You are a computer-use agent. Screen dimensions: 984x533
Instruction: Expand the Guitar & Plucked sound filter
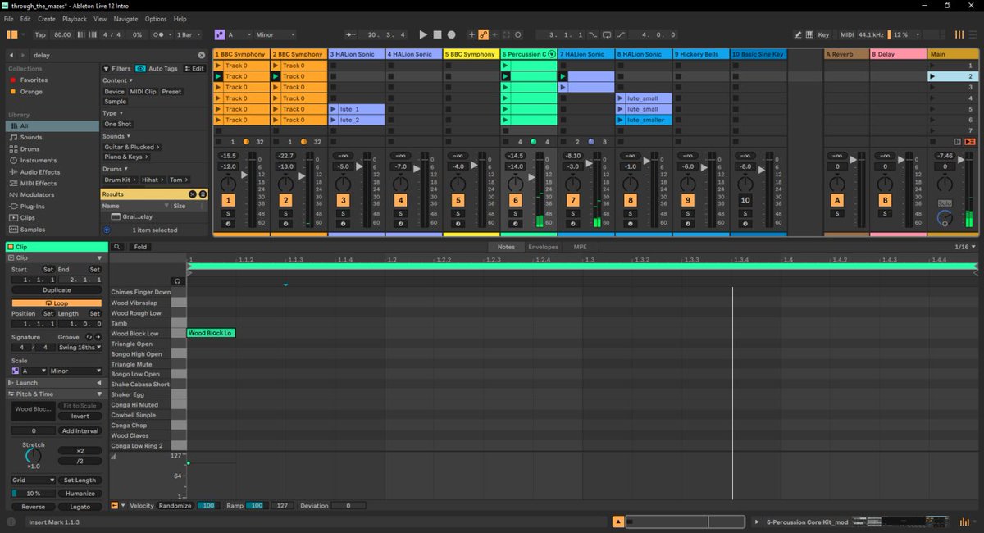(132, 146)
